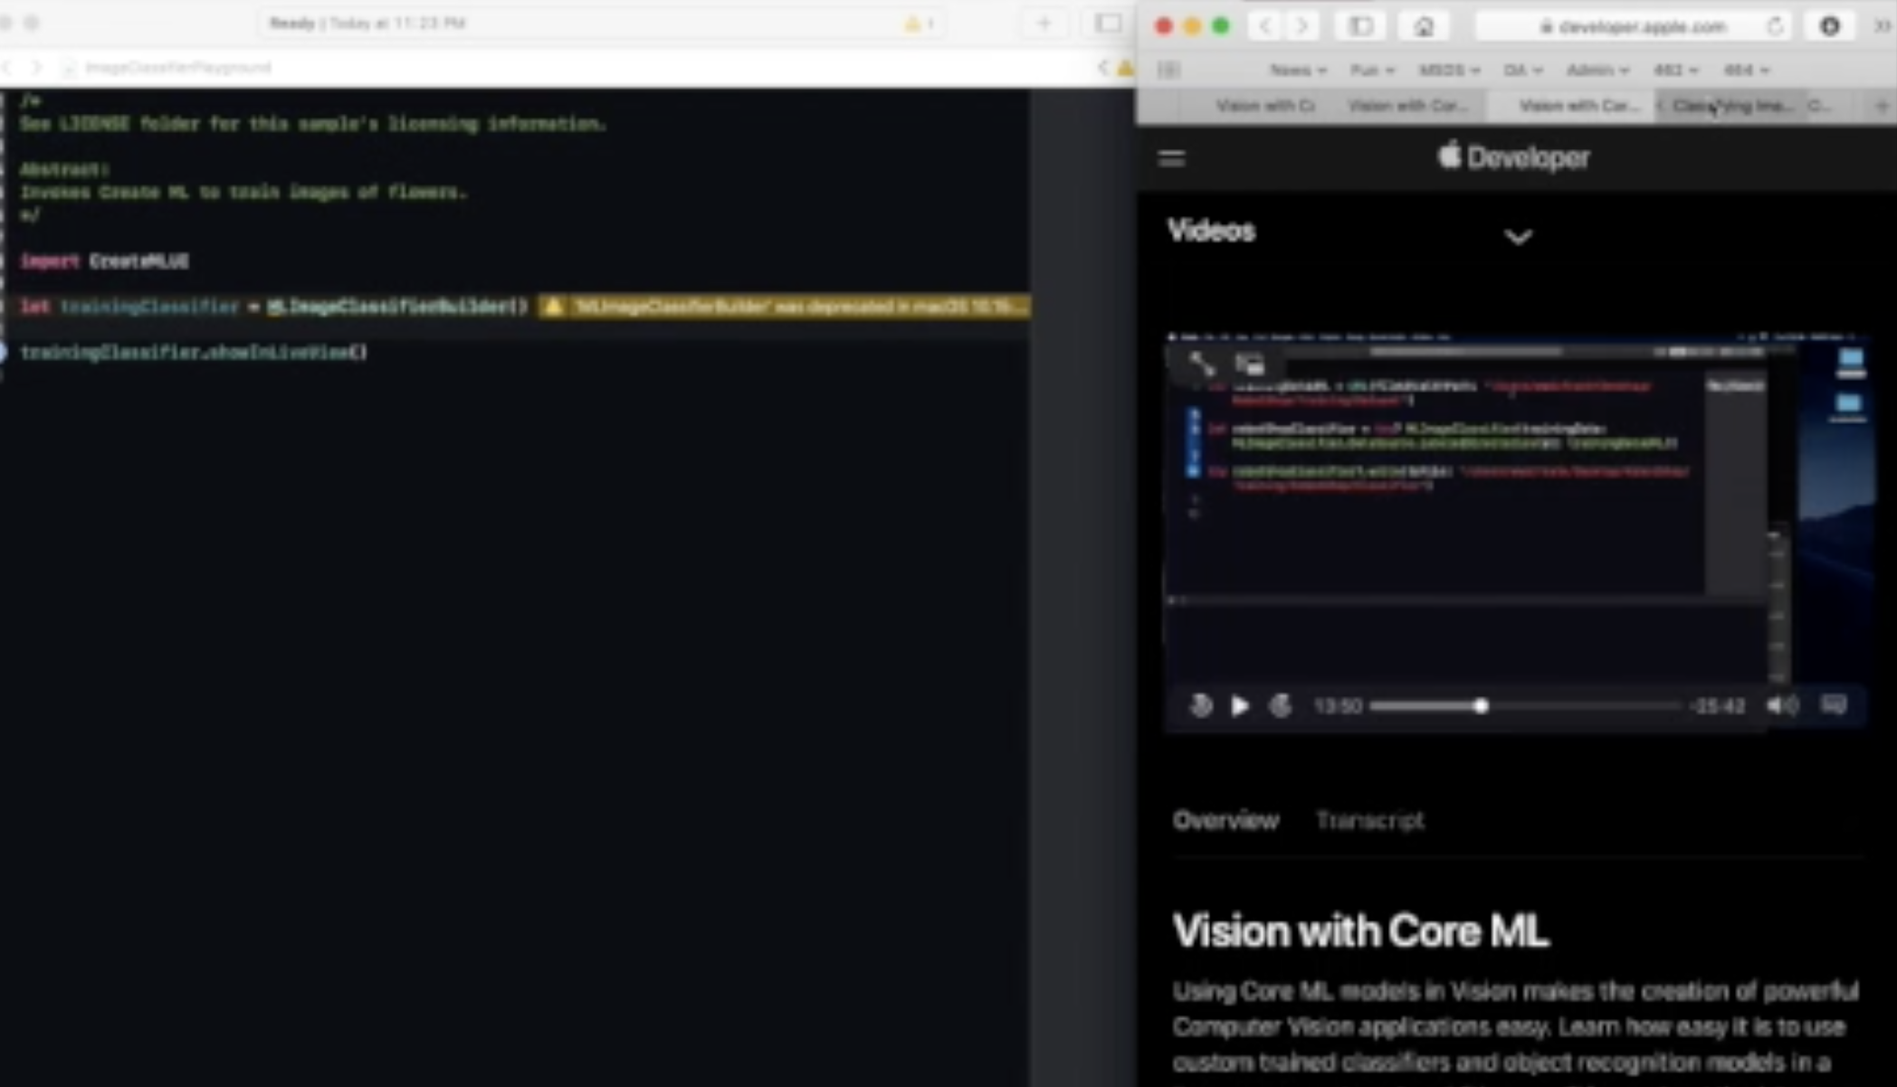Reload the developer.apple.com page
1897x1087 pixels.
click(x=1775, y=26)
